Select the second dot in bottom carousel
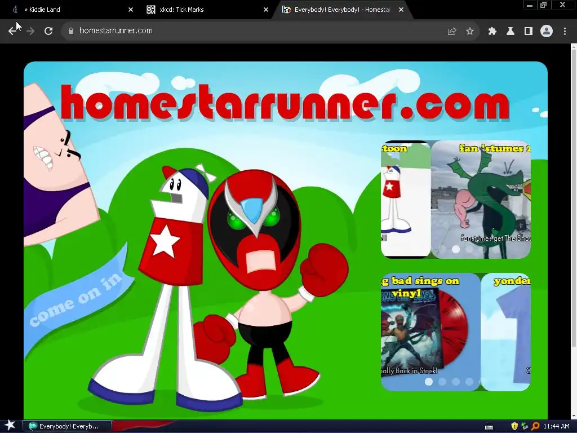The height and width of the screenshot is (433, 577). pos(442,382)
